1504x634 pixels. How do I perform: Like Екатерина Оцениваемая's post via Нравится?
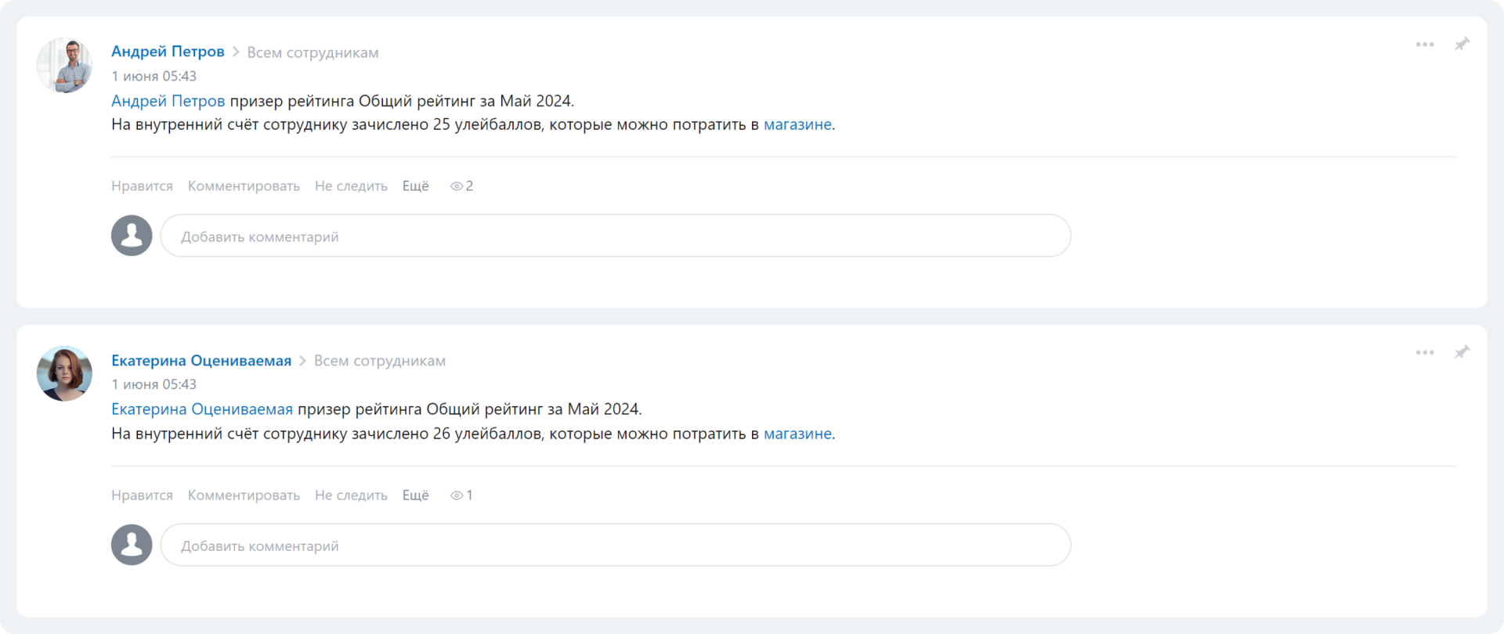click(142, 495)
